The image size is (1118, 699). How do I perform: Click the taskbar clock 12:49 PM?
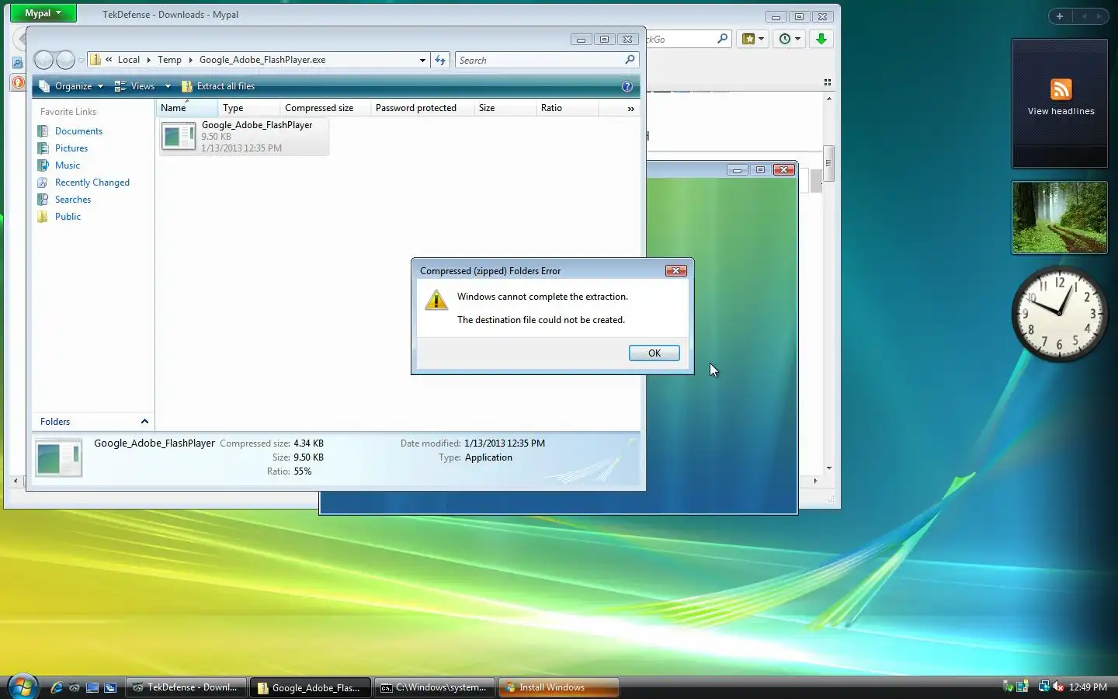(x=1088, y=687)
